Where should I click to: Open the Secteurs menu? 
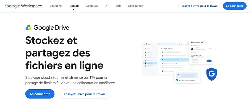pos(92,6)
